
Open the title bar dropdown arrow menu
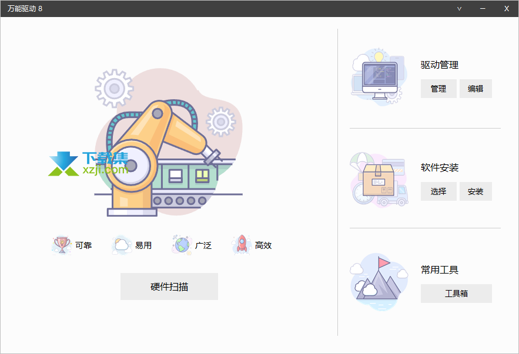tap(459, 9)
